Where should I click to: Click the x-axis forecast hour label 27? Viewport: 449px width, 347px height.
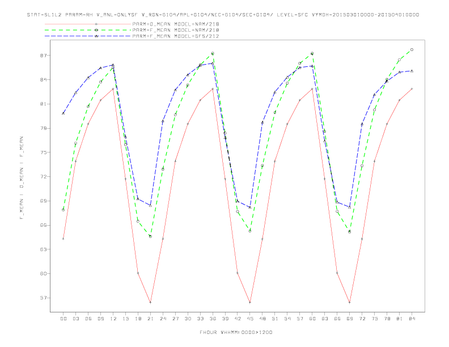coord(175,319)
